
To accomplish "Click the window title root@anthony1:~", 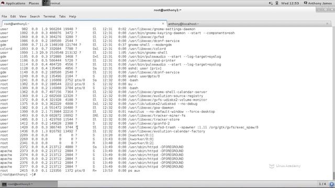I will [x=167, y=10].
